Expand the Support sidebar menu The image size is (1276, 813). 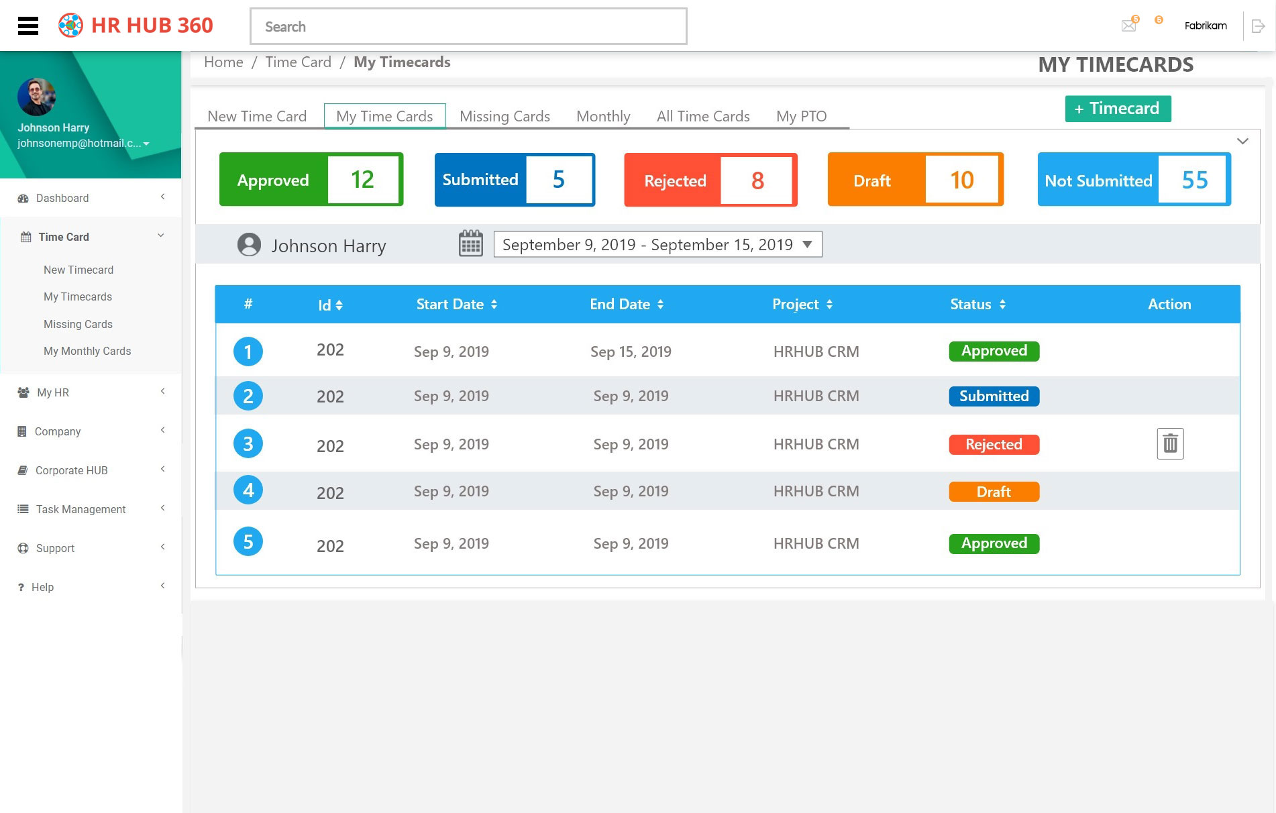[x=162, y=547]
